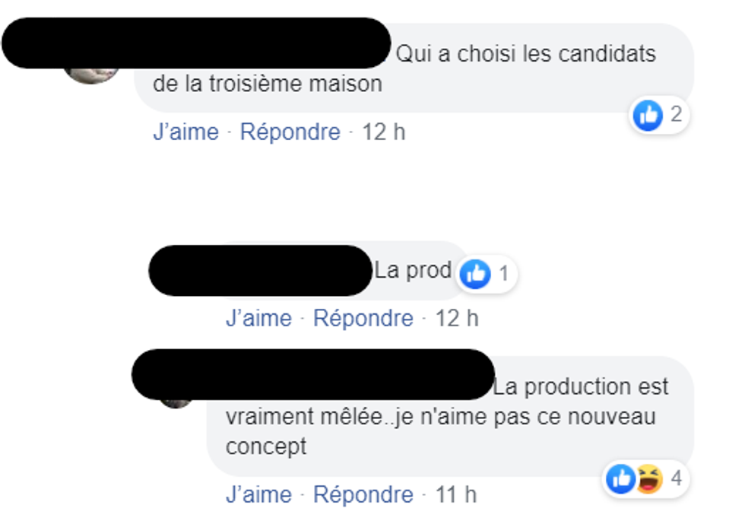Click the "Qui a choisi les candidats" comment text
The width and height of the screenshot is (745, 521).
[525, 55]
